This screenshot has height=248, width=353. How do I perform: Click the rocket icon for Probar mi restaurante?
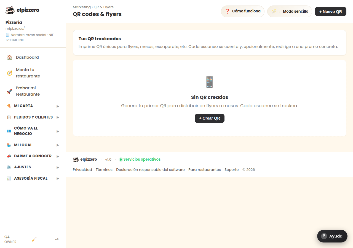(x=10, y=91)
